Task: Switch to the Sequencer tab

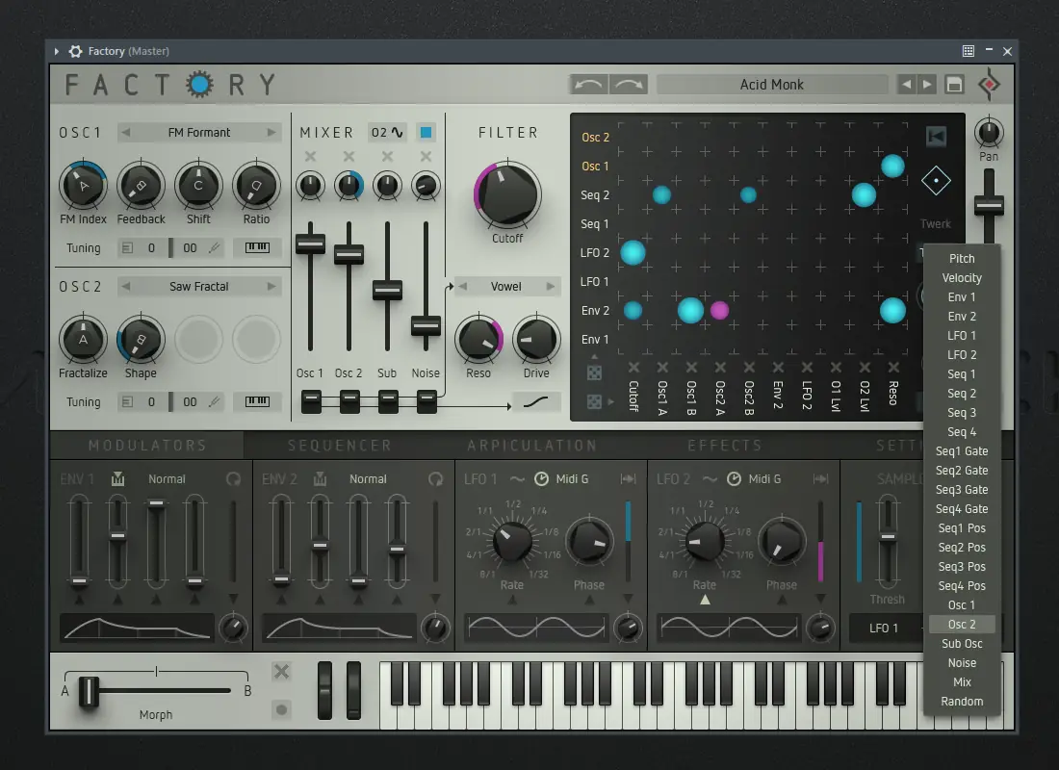Action: click(340, 445)
